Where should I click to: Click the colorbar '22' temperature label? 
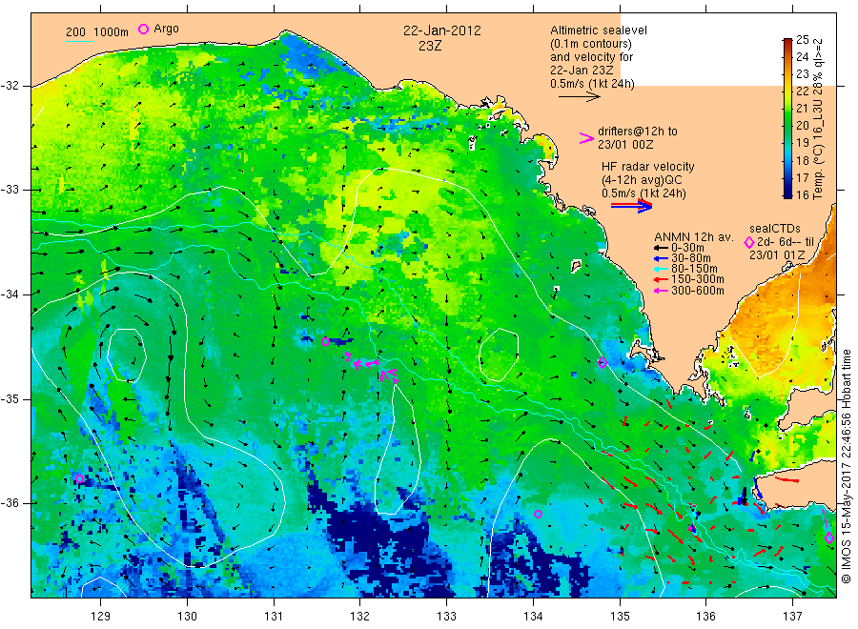[802, 91]
